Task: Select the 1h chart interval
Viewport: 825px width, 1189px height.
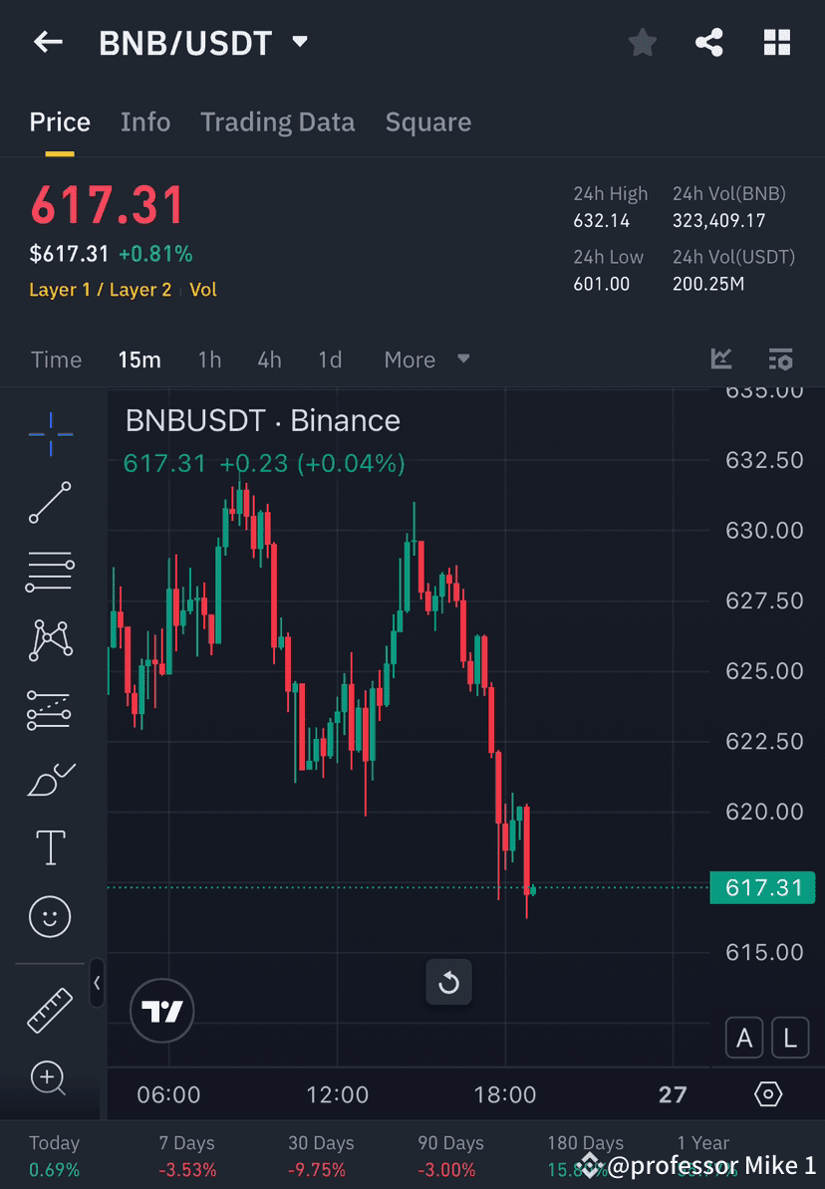Action: [x=209, y=359]
